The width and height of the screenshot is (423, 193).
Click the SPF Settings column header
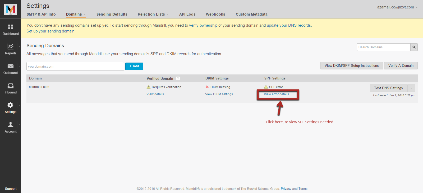click(275, 78)
